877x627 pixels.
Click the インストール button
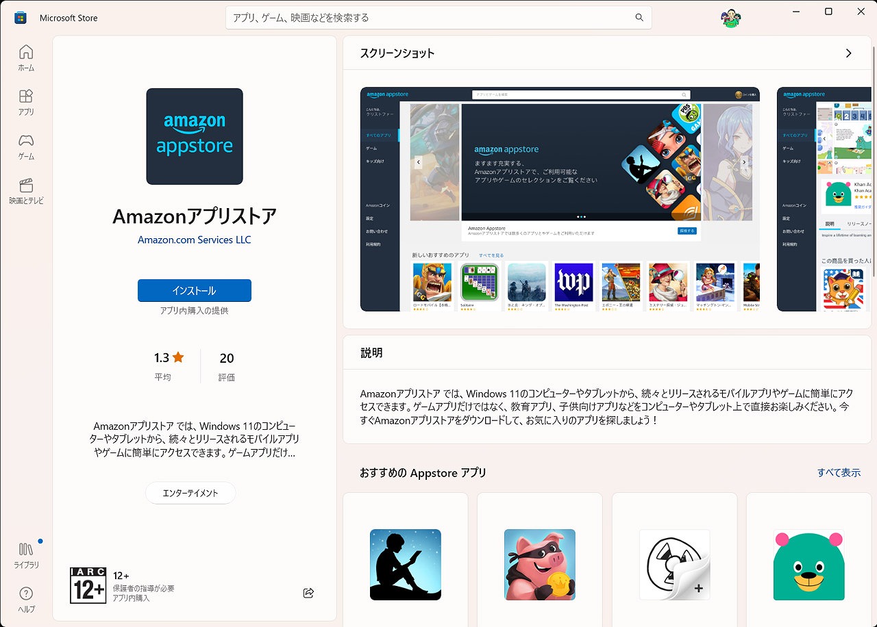[194, 290]
